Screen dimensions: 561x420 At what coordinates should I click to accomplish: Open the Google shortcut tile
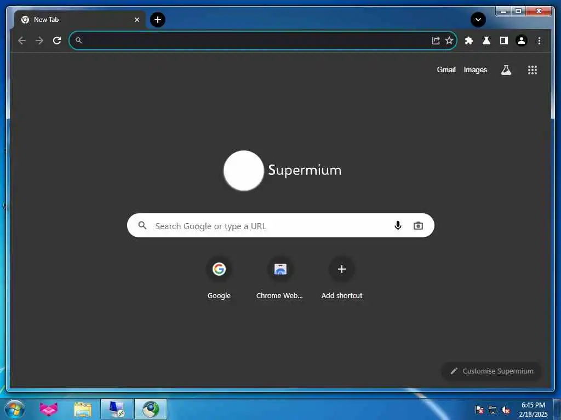(219, 278)
